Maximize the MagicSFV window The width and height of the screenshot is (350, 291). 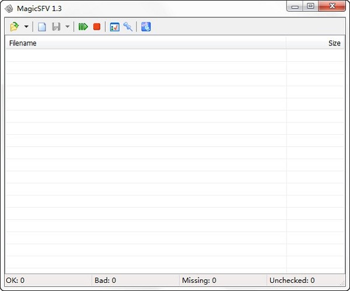[310, 6]
